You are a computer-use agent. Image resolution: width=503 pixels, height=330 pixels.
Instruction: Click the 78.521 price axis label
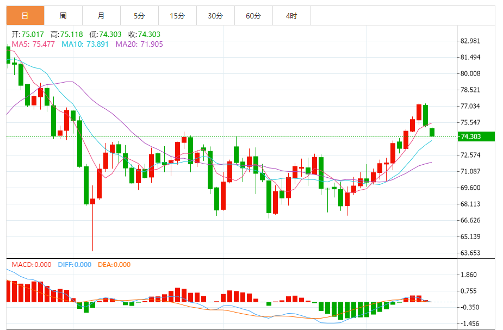pyautogui.click(x=470, y=90)
